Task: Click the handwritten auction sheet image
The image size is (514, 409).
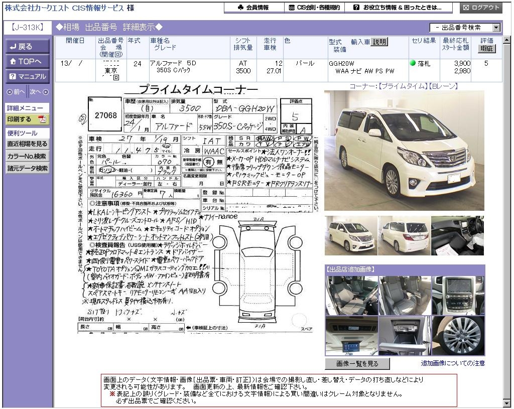Action: [198, 210]
